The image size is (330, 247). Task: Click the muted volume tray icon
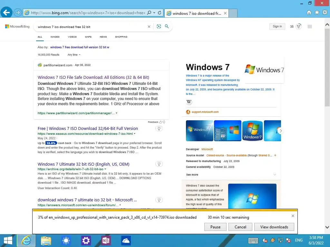[x=265, y=240]
